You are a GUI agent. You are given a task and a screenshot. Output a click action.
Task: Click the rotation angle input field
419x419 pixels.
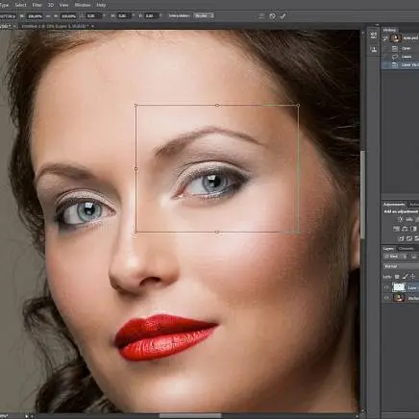tap(93, 16)
